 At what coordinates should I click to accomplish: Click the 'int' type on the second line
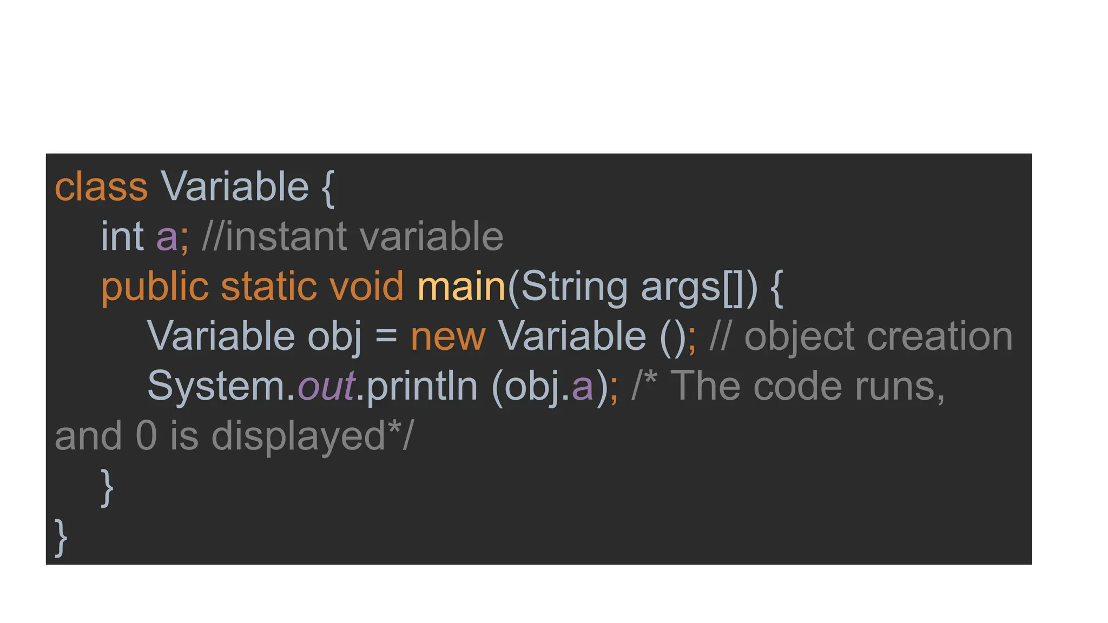click(122, 237)
